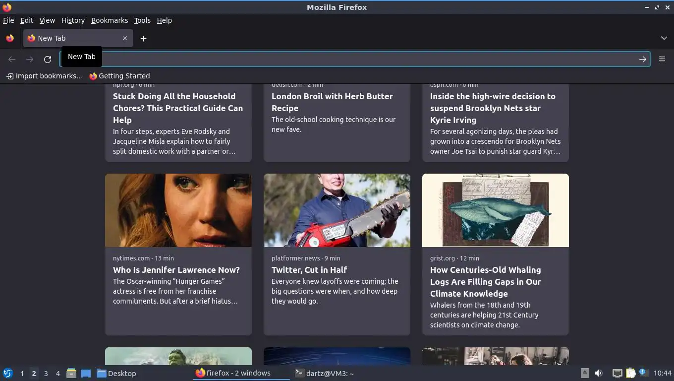Open the Help menu
This screenshot has width=674, height=381.
(165, 20)
